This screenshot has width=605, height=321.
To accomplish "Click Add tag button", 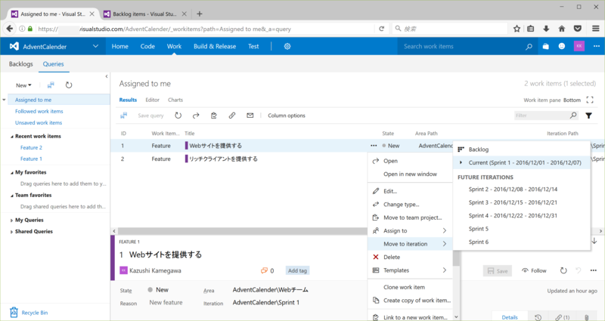I will (297, 270).
